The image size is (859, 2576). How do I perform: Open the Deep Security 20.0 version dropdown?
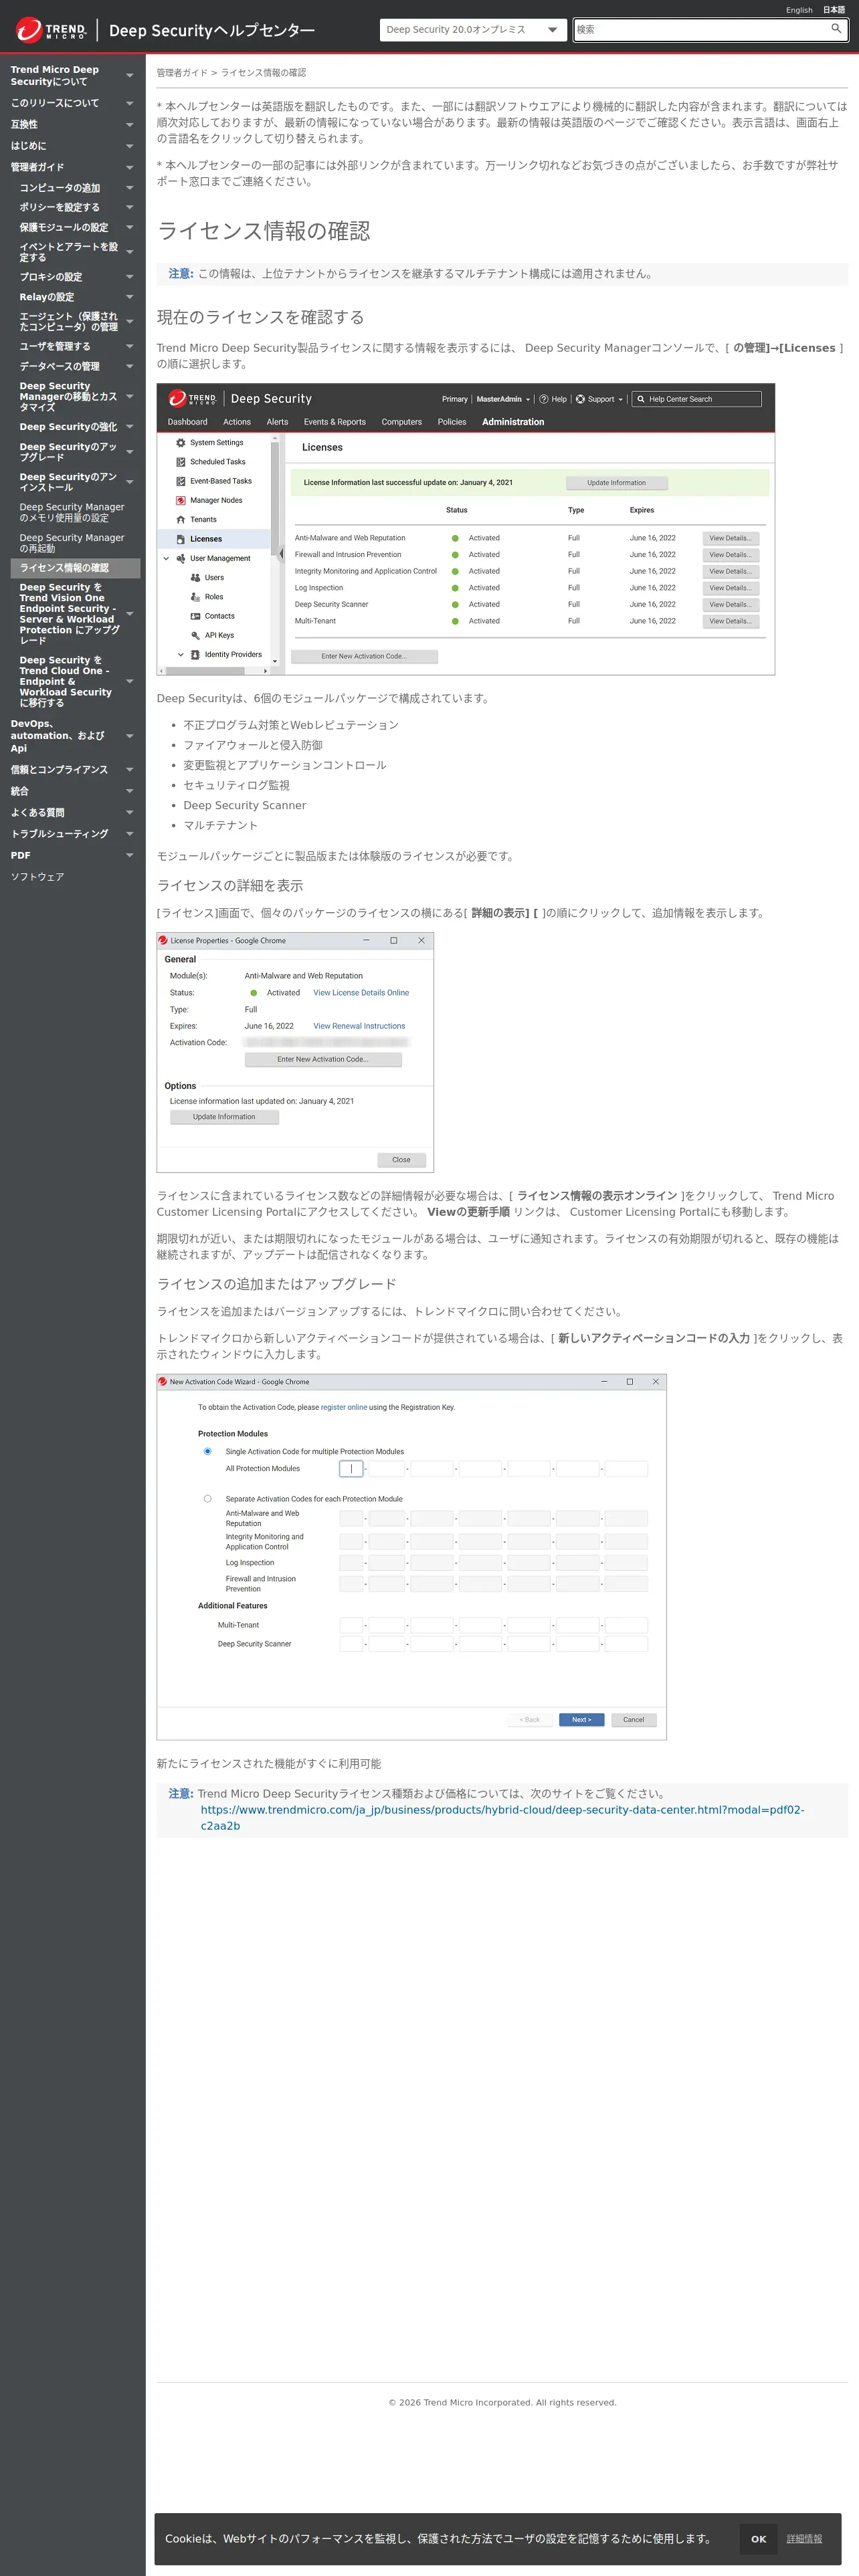point(473,30)
